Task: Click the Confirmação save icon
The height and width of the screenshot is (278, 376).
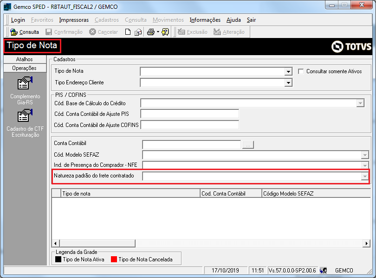Action: tap(49, 32)
